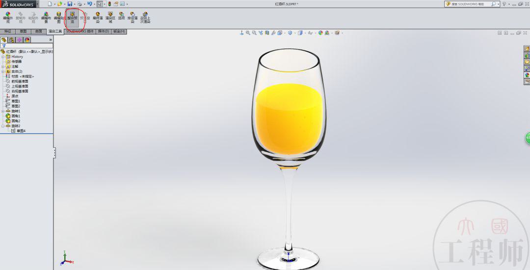Open the 钣金(H) sheet metal tab

[x=119, y=31]
